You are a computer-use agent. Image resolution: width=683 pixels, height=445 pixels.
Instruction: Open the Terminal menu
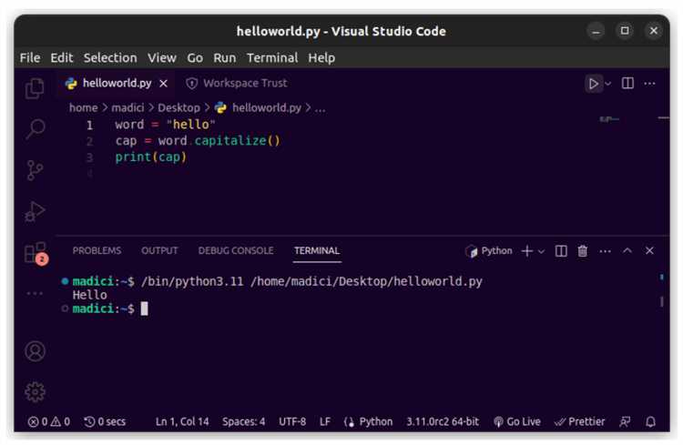272,57
